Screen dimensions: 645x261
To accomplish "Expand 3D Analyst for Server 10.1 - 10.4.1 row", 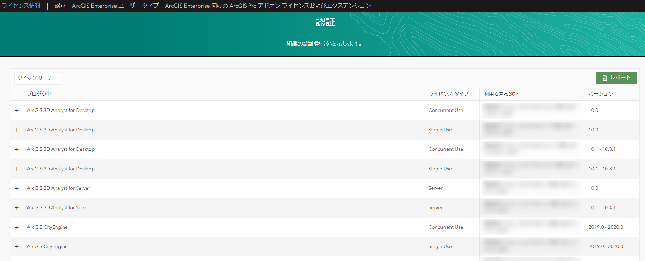I will click(17, 207).
